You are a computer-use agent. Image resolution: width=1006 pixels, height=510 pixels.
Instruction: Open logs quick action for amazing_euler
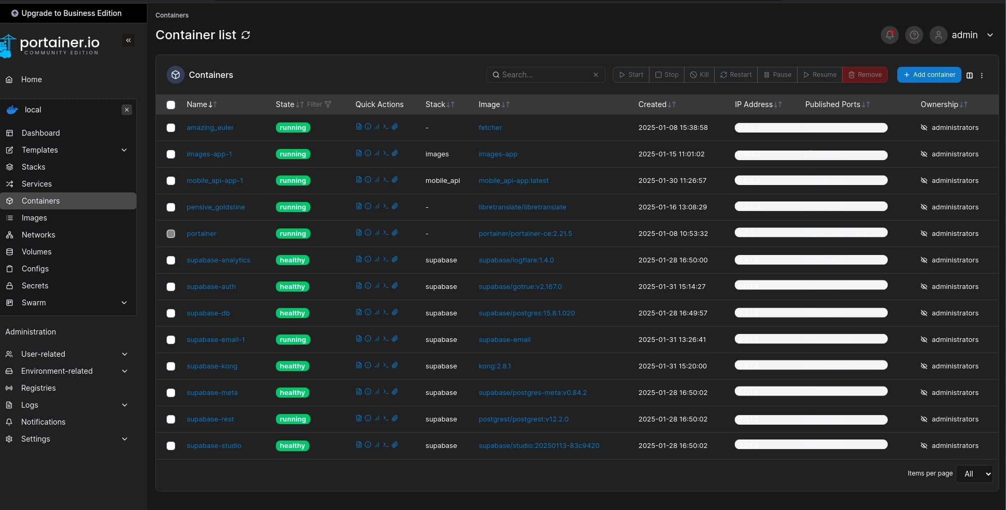(359, 127)
